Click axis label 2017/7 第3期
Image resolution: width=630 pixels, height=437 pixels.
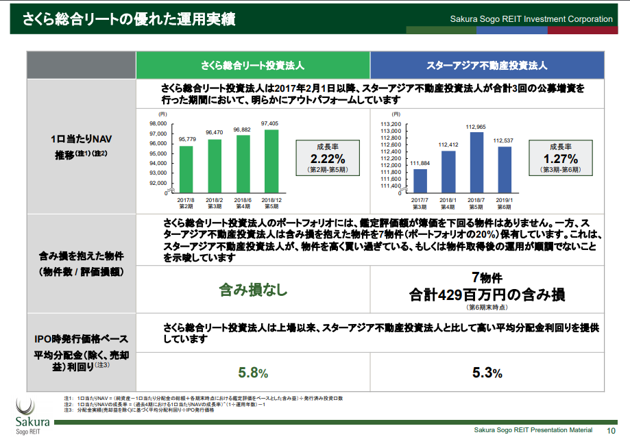[420, 203]
